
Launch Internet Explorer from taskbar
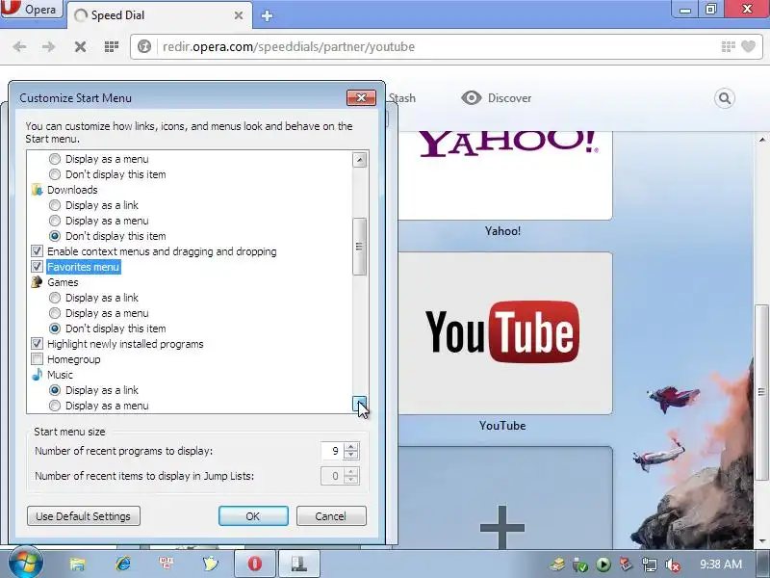(123, 564)
